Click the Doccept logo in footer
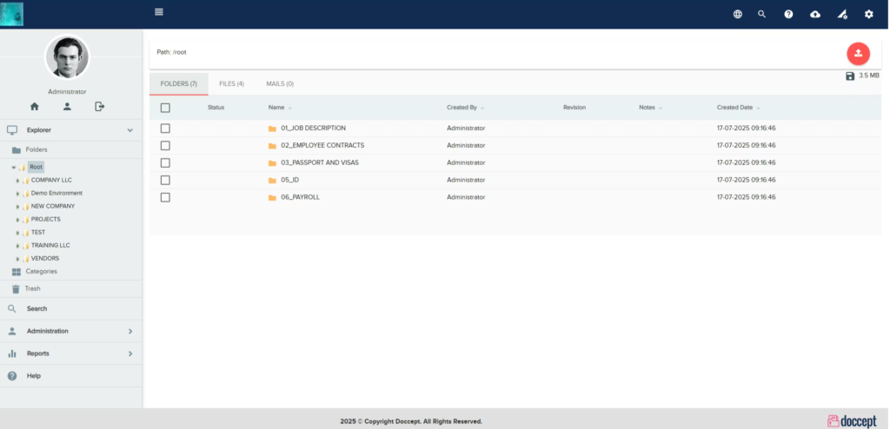 852,420
